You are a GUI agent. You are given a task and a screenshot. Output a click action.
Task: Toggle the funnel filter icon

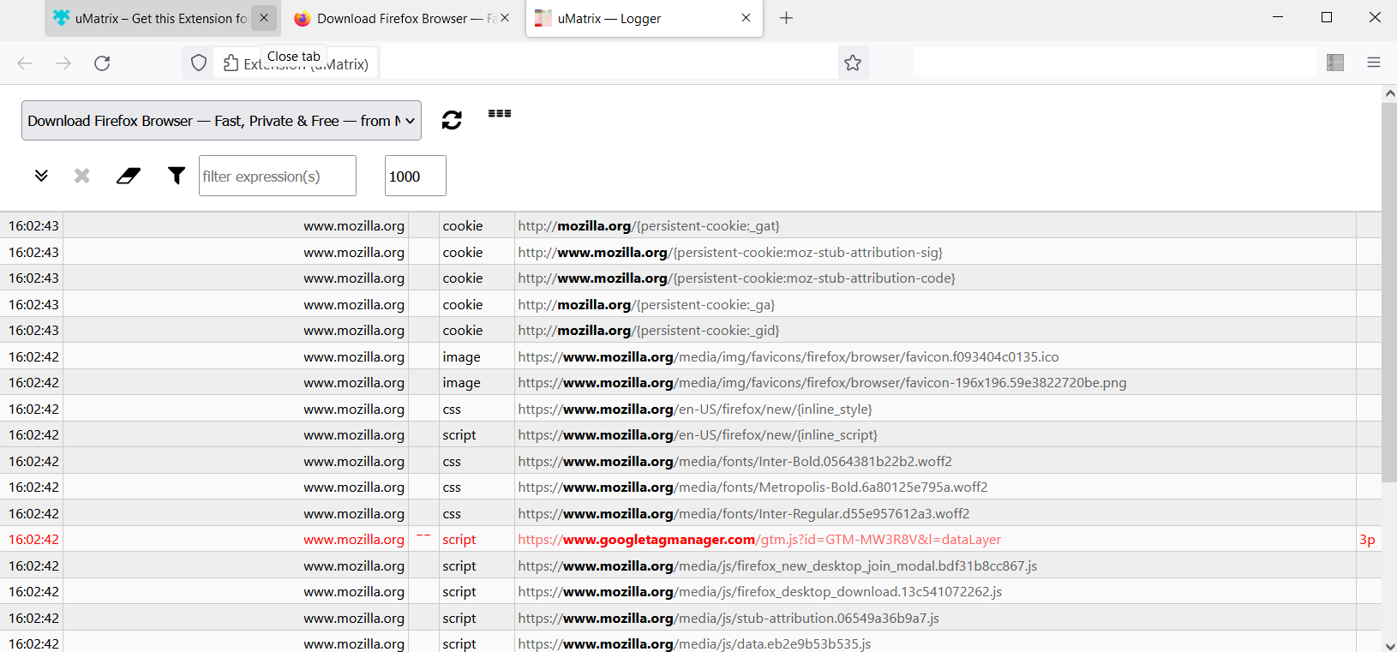(x=177, y=176)
